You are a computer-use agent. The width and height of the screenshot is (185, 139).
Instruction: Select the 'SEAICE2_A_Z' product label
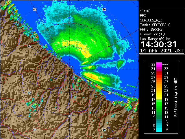tap(151, 20)
